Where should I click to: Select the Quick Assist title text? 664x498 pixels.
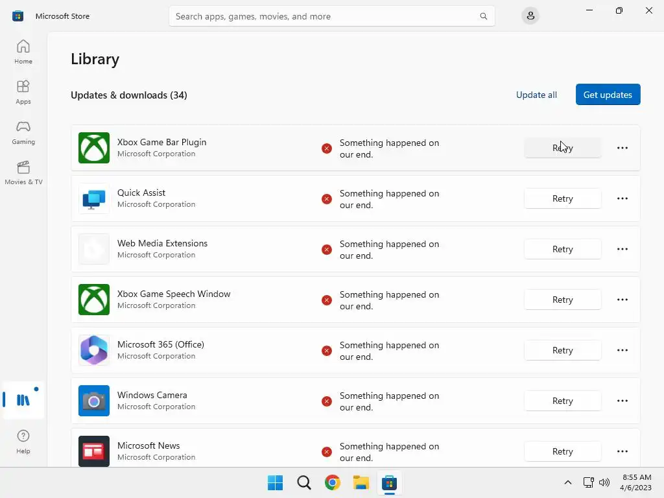141,193
